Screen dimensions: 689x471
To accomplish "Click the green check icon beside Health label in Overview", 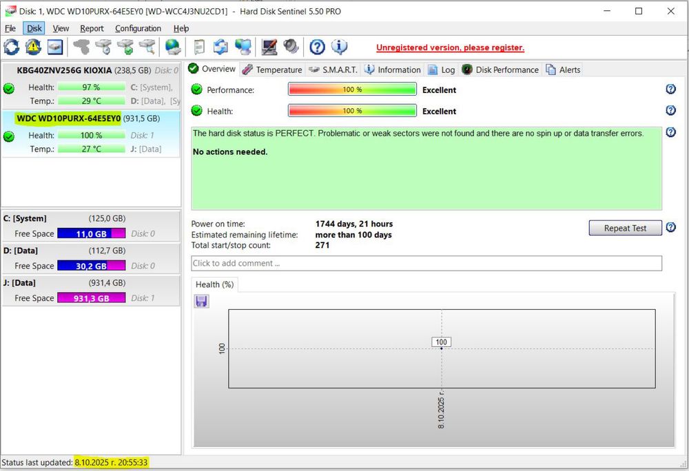I will [x=196, y=111].
